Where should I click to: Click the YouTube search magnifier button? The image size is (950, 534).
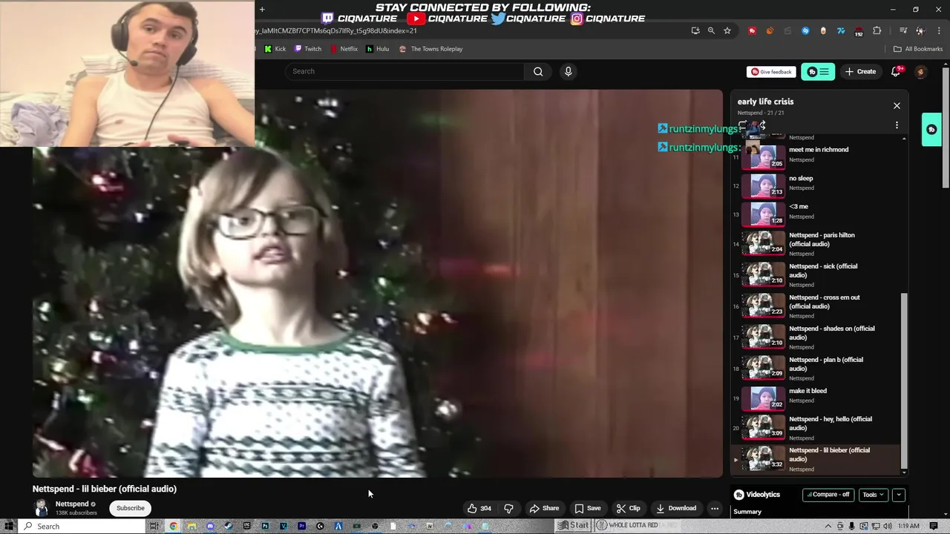point(538,71)
